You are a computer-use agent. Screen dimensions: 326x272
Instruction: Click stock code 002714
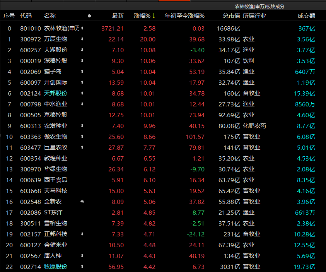pos(30,267)
